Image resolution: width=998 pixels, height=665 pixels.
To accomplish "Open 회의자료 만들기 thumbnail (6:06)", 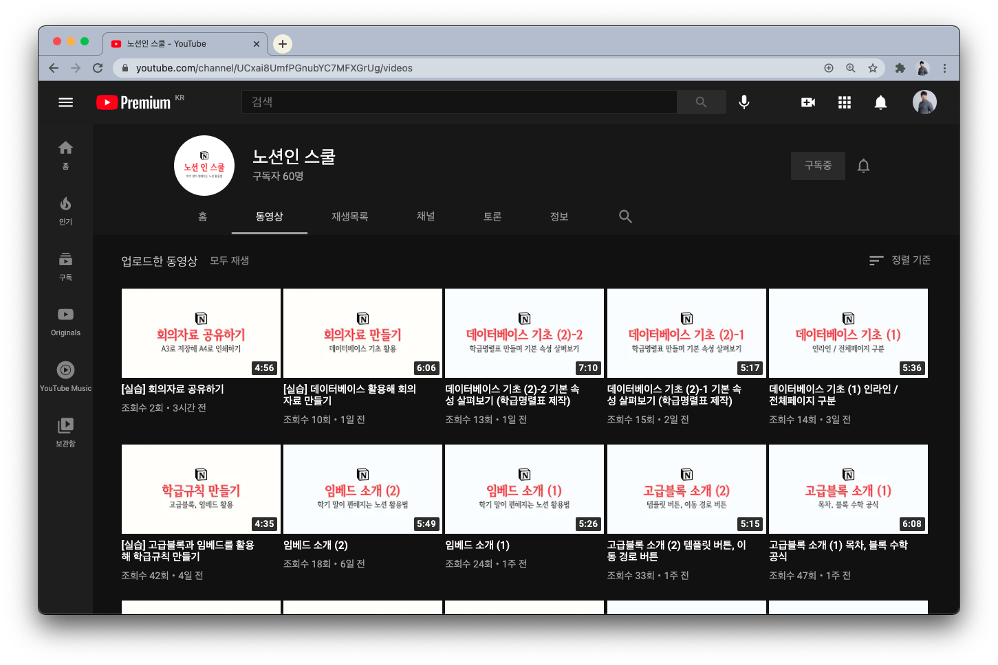I will pyautogui.click(x=362, y=333).
